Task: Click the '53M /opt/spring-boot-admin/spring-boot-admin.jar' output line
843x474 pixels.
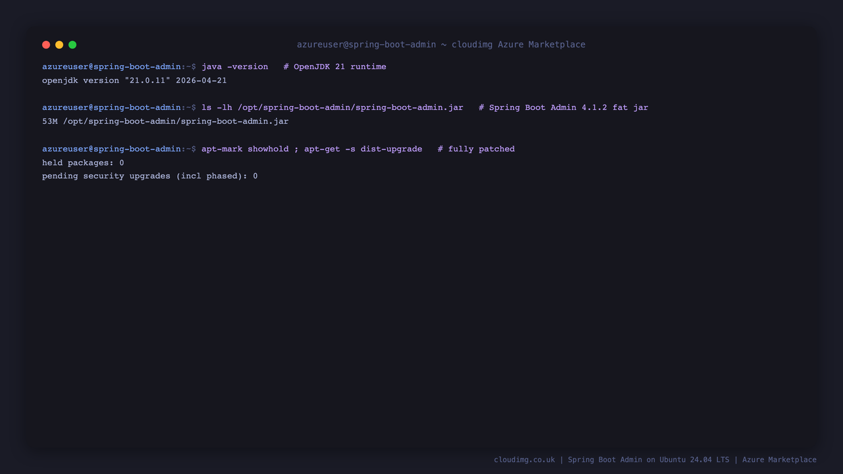Action: click(x=165, y=121)
